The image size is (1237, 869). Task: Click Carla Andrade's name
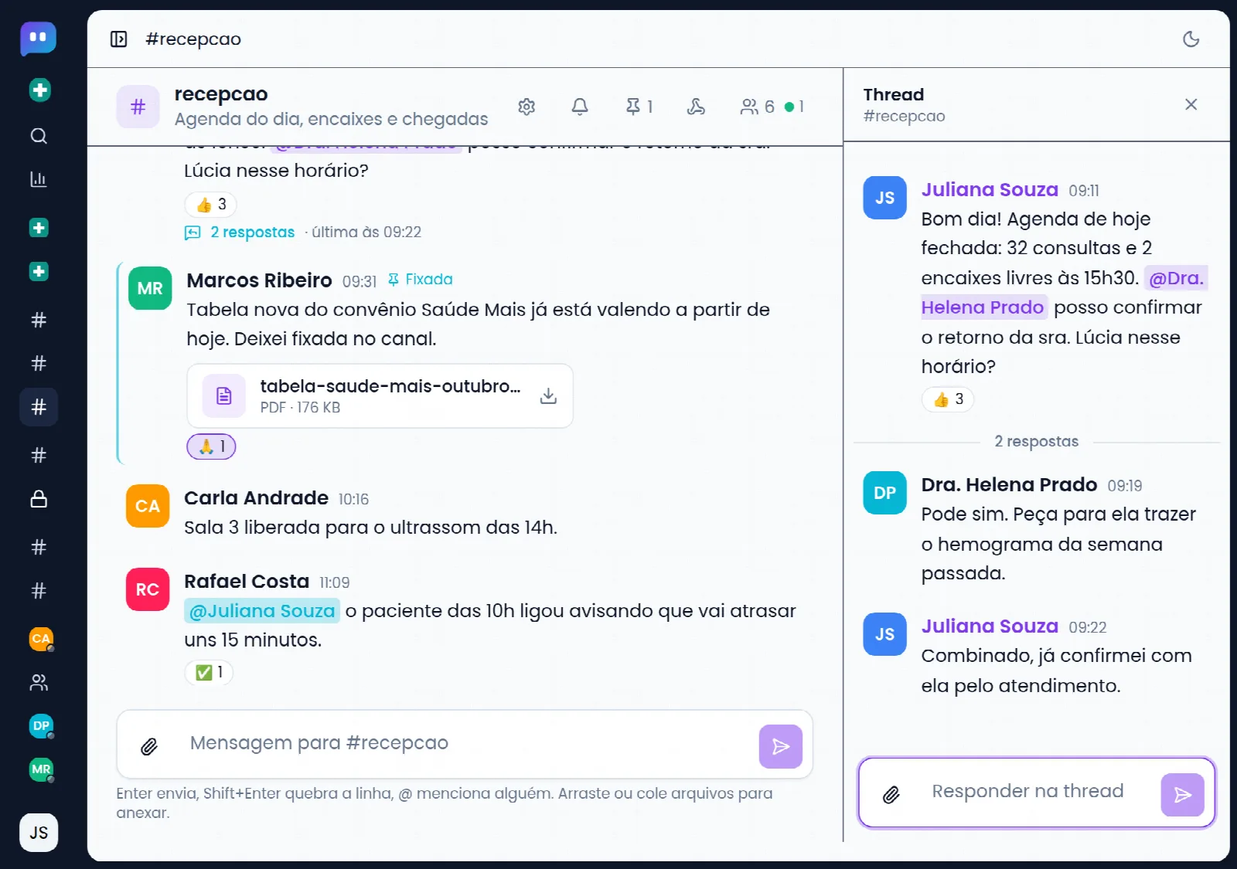[256, 498]
